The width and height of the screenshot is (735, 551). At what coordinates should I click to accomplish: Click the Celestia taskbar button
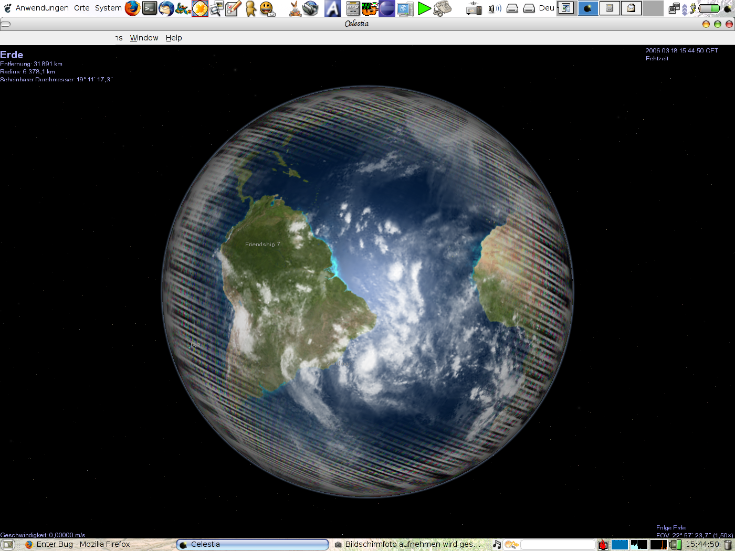click(x=253, y=545)
